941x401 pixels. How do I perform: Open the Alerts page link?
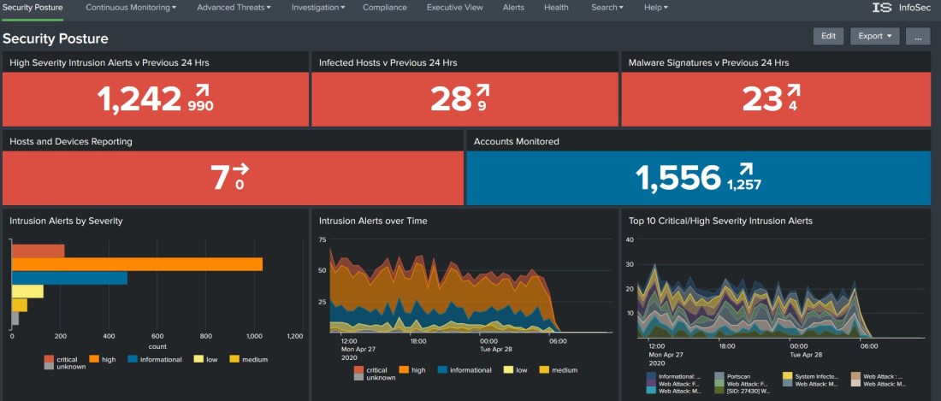click(513, 8)
